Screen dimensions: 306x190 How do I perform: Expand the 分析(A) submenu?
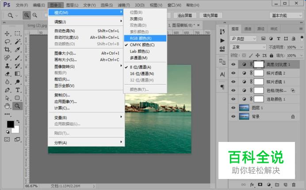coord(87,142)
